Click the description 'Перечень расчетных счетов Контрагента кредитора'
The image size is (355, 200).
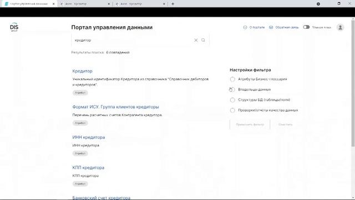pos(117,115)
